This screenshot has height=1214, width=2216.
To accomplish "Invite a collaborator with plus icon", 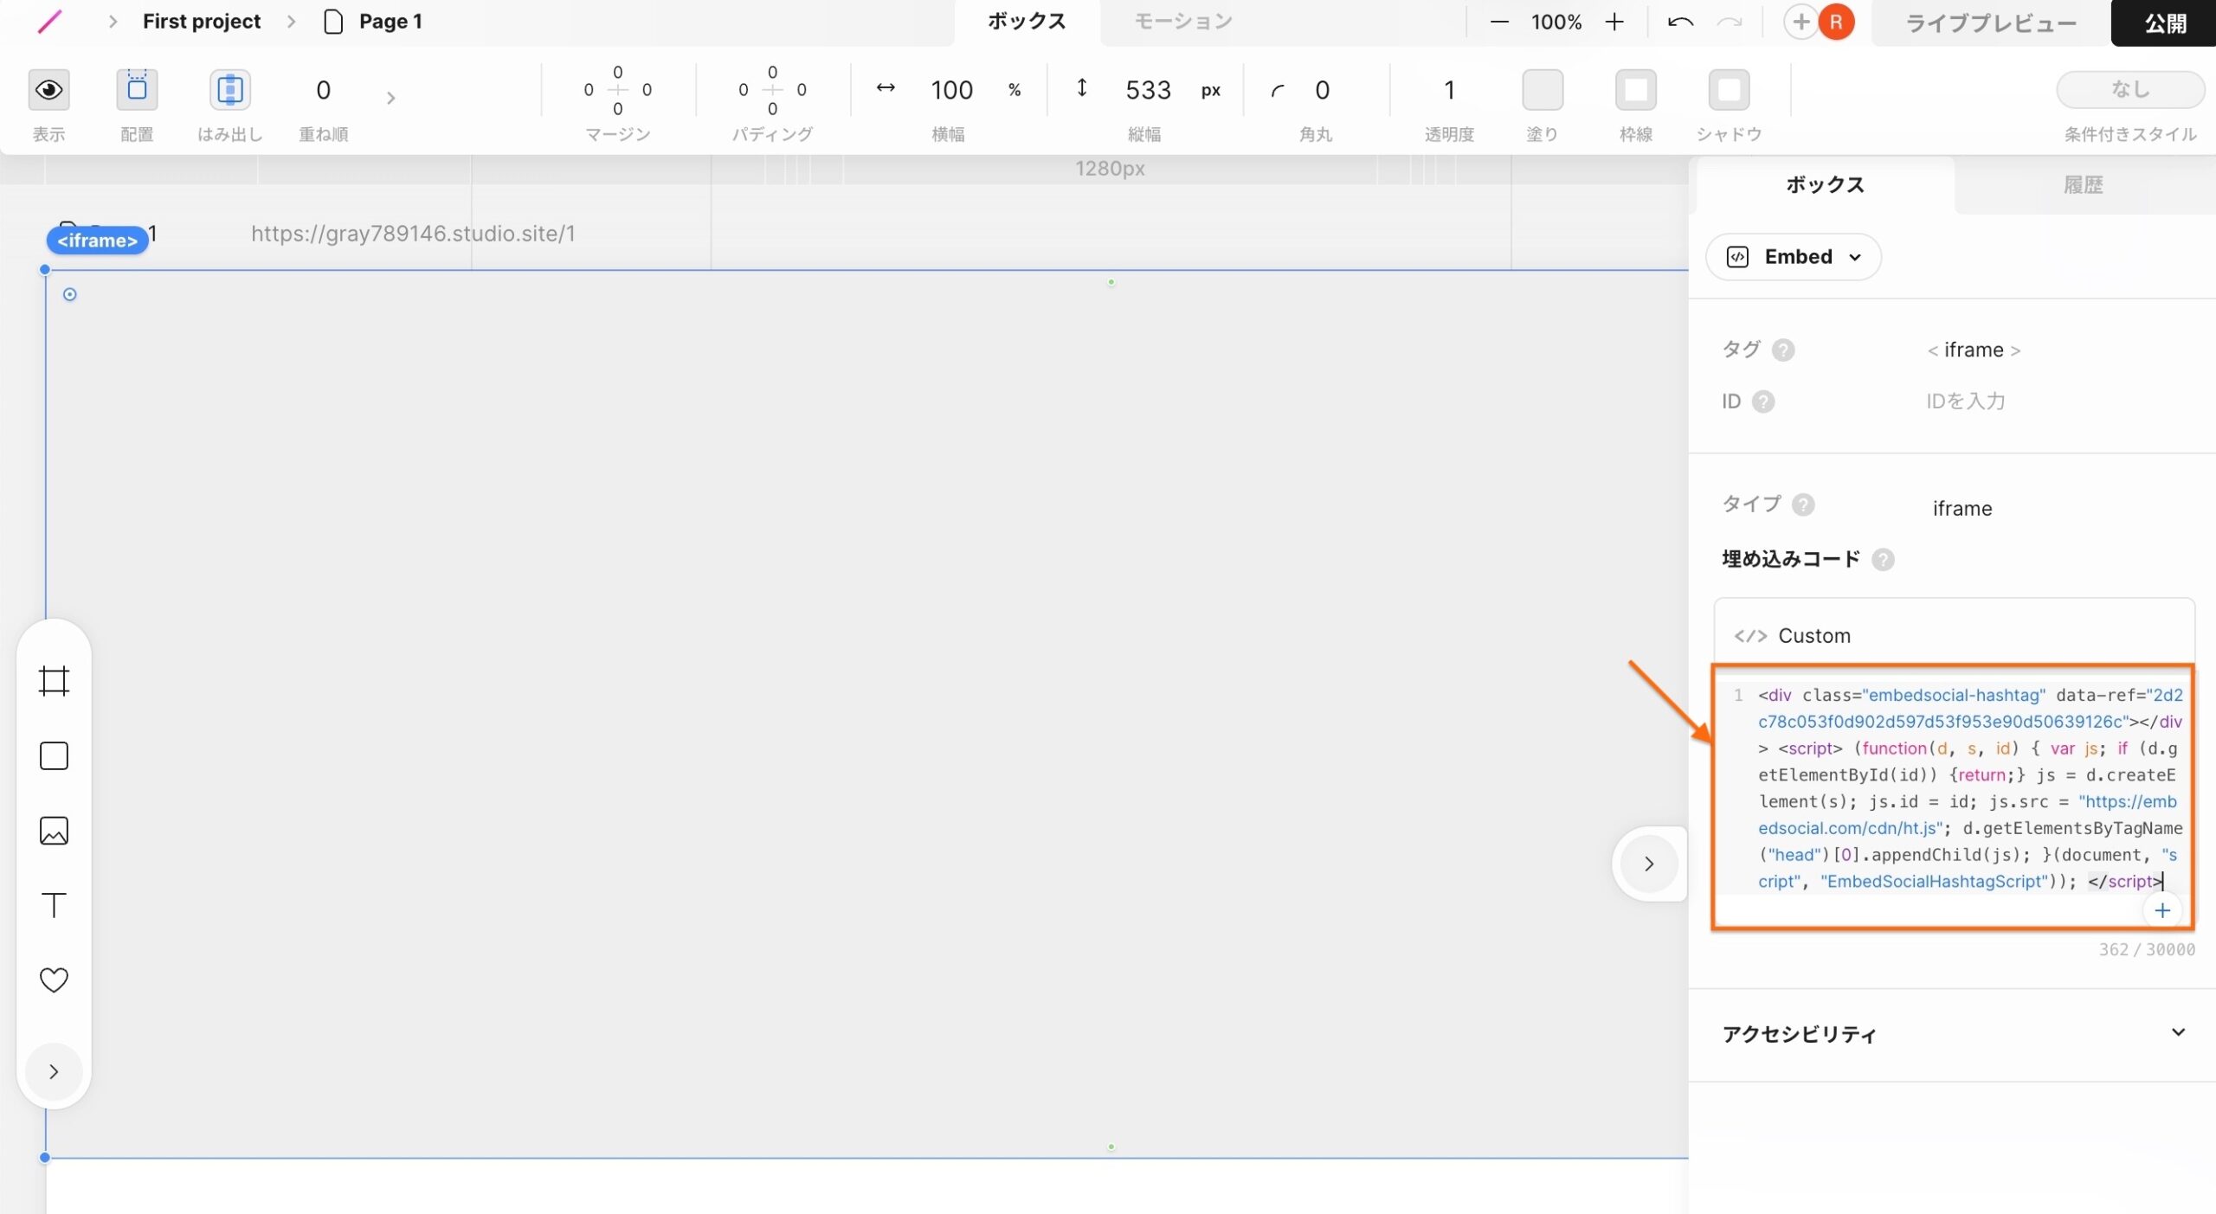I will click(x=1800, y=22).
